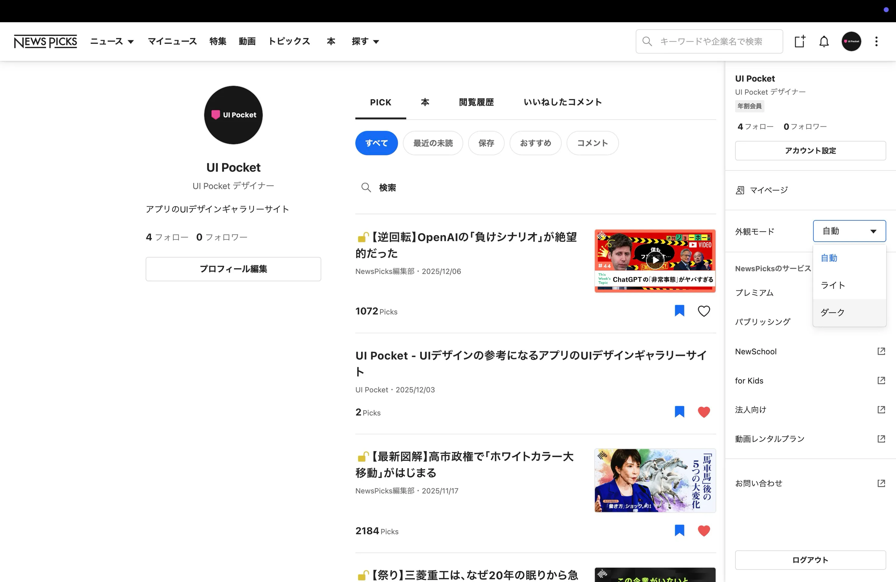Click external link icon next to 法人向け

pos(881,409)
